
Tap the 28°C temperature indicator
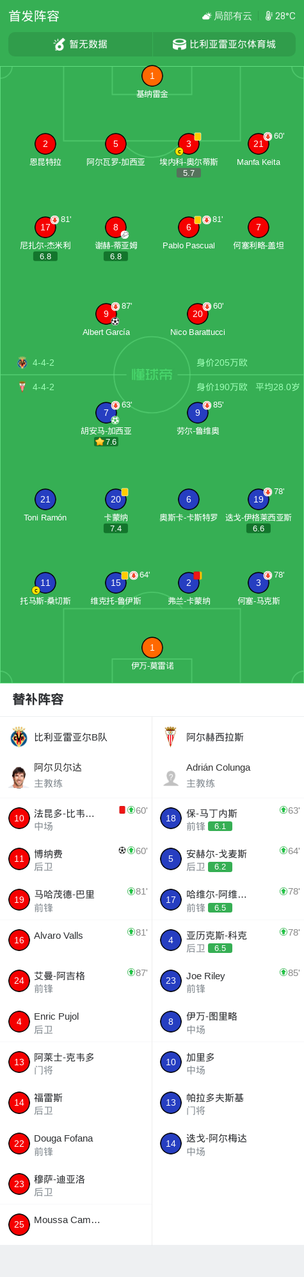coord(280,16)
